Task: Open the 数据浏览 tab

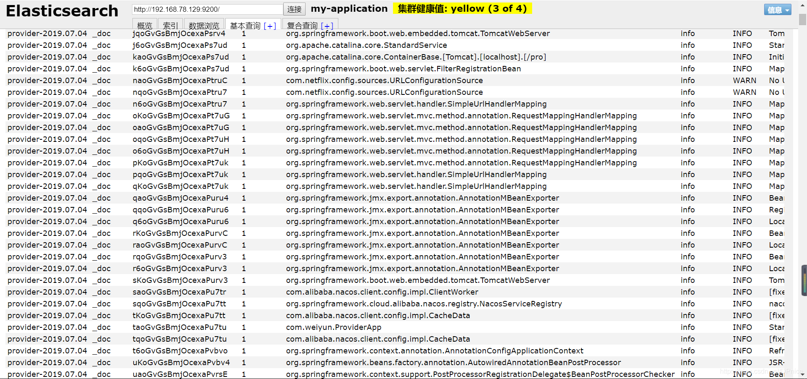Action: [204, 25]
